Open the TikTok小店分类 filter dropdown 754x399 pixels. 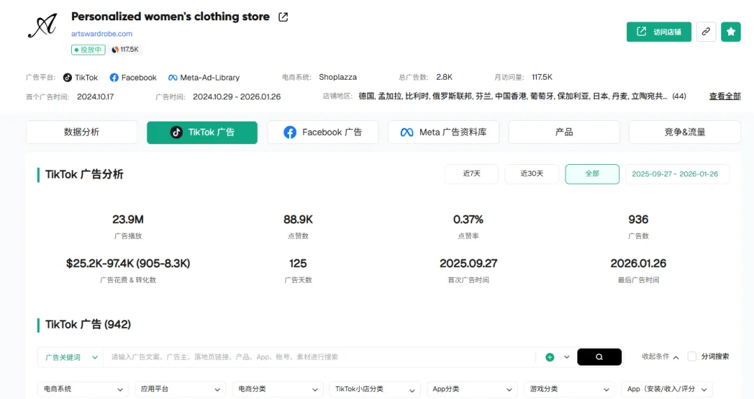point(374,389)
